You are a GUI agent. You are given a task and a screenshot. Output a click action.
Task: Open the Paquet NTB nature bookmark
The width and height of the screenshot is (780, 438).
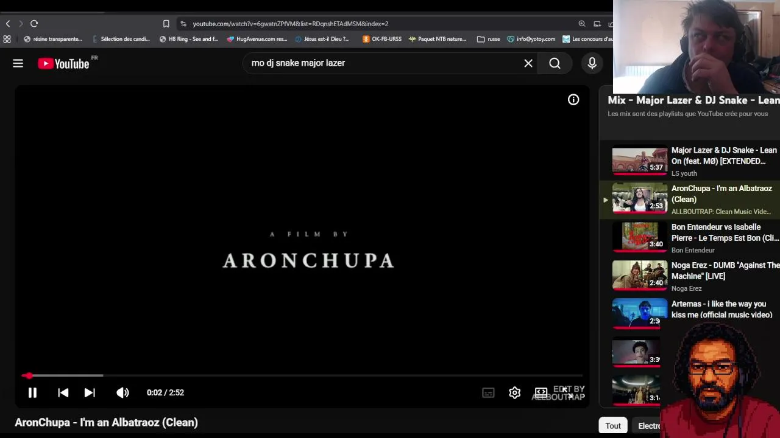pos(438,39)
